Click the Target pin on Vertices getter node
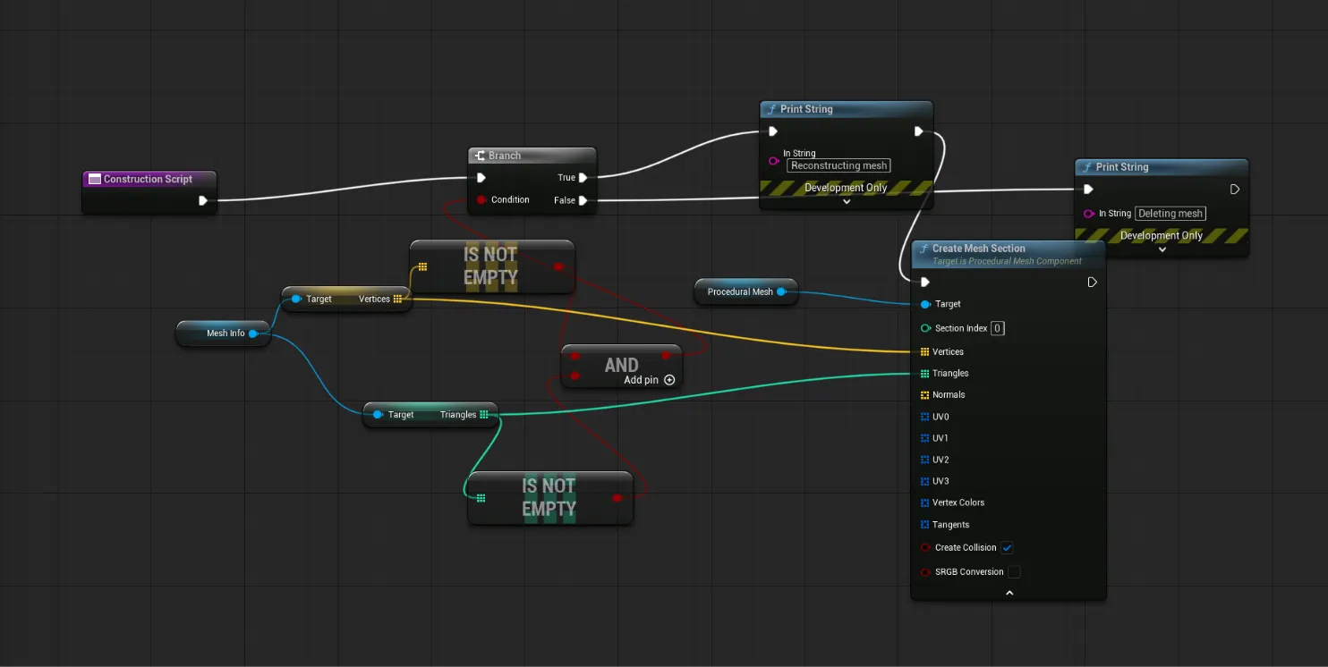The image size is (1328, 667). click(x=296, y=299)
